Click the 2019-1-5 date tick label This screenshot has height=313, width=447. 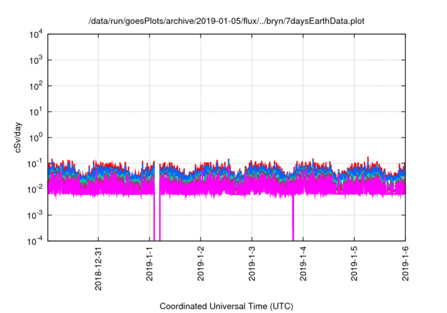[x=354, y=264]
